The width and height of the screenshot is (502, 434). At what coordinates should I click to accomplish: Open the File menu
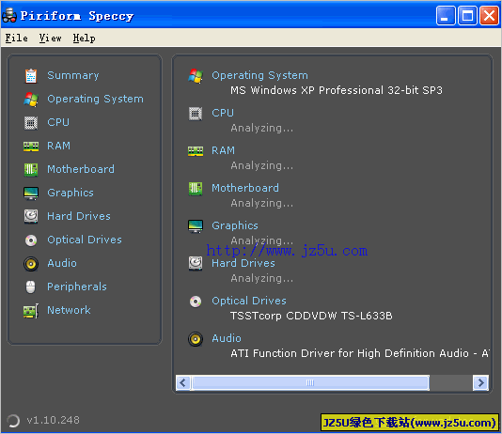(x=16, y=39)
